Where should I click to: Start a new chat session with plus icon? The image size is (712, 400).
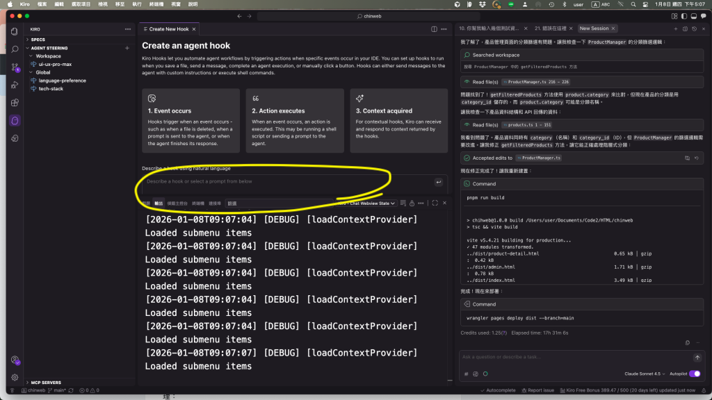(x=676, y=28)
